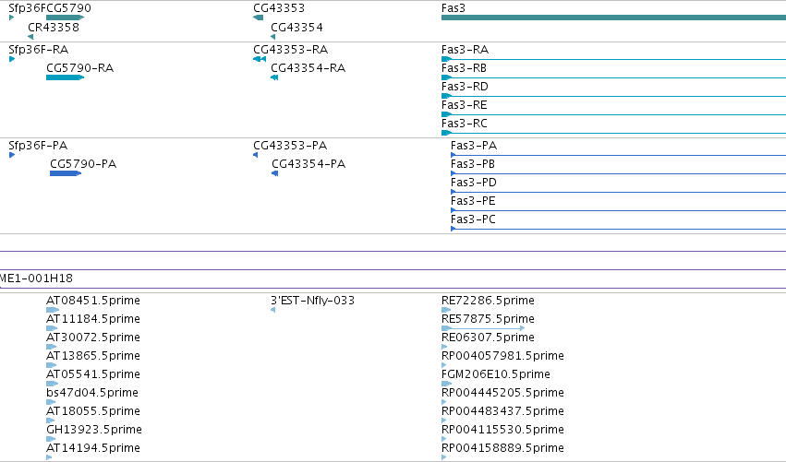Click the Sfp36F gene label
The image size is (786, 462).
pyautogui.click(x=25, y=8)
